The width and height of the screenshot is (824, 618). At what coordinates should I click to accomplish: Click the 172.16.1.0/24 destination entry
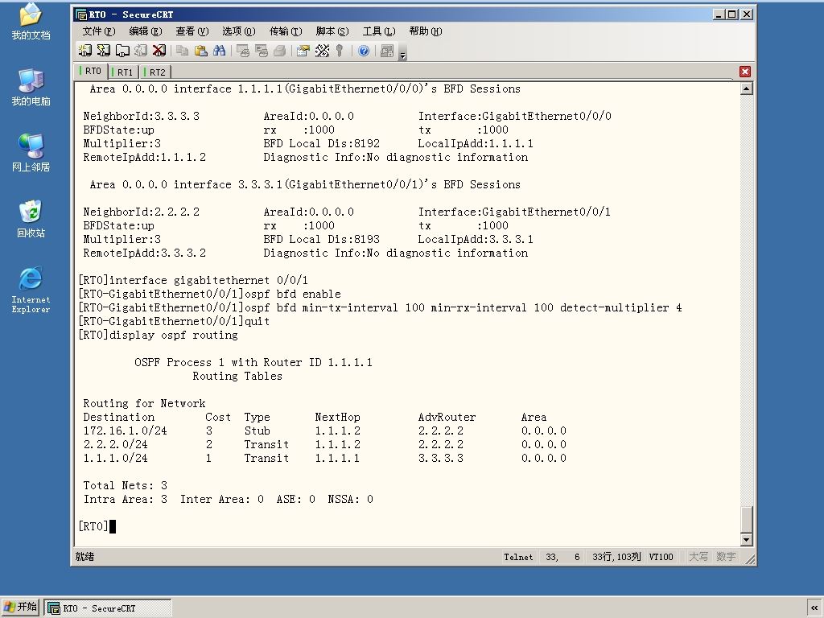tap(125, 431)
